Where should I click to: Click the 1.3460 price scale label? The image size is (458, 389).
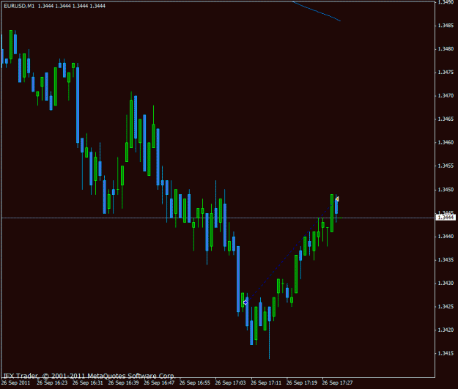click(446, 142)
